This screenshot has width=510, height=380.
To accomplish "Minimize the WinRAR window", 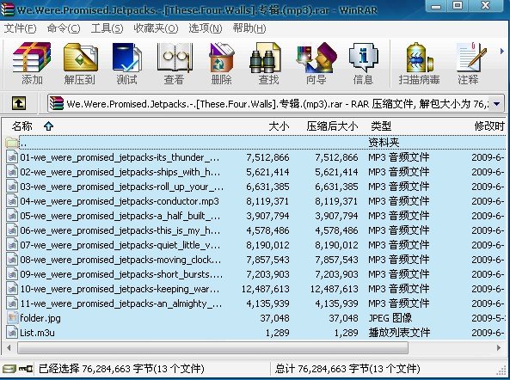I will (437, 6).
